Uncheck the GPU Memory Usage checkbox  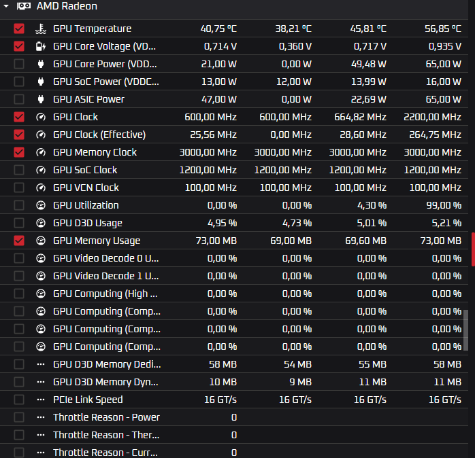point(19,241)
